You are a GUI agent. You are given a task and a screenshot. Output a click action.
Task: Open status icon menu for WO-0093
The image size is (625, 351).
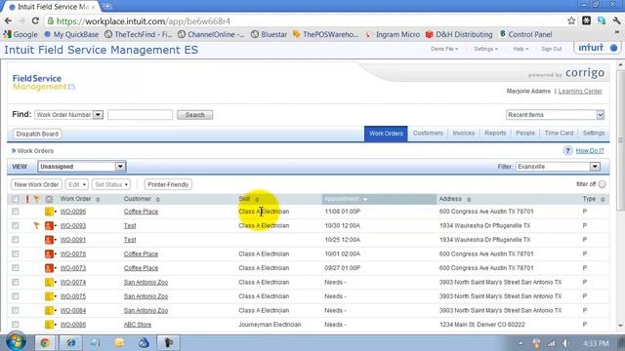coord(50,225)
